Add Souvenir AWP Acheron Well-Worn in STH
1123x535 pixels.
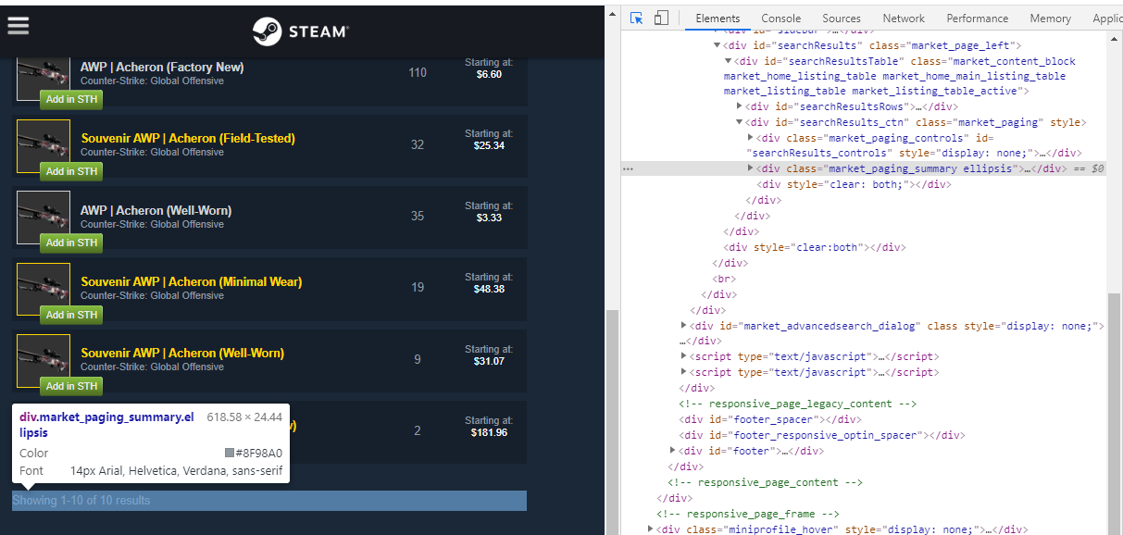point(71,386)
